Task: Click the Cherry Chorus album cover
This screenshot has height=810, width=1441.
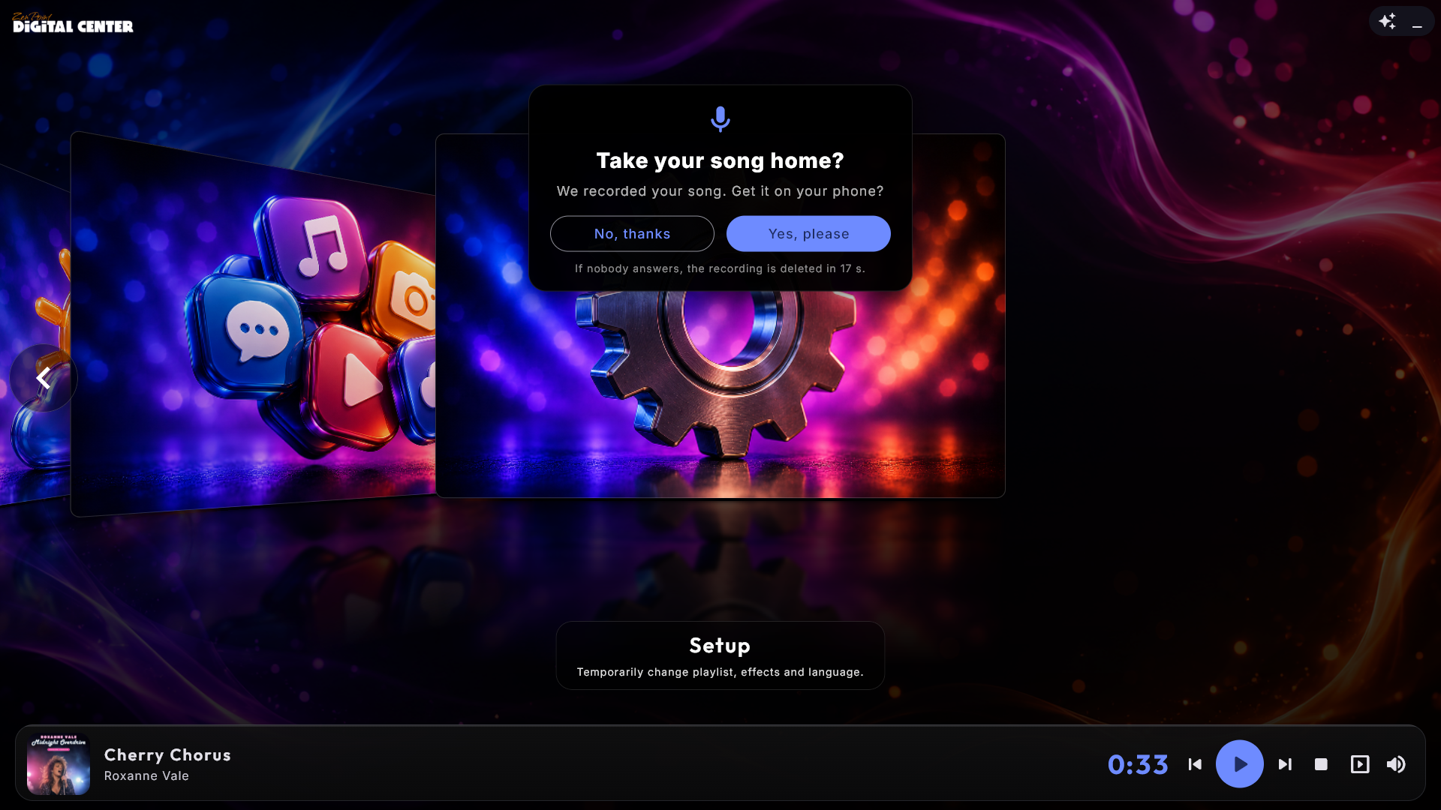Action: [59, 763]
